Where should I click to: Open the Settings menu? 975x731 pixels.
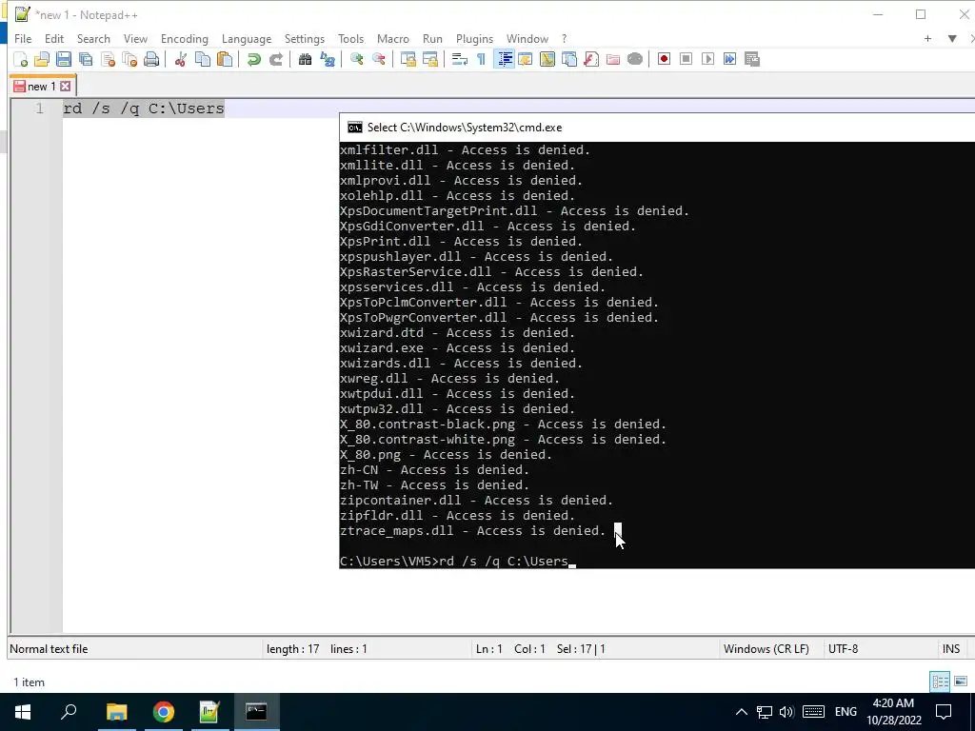click(x=304, y=38)
